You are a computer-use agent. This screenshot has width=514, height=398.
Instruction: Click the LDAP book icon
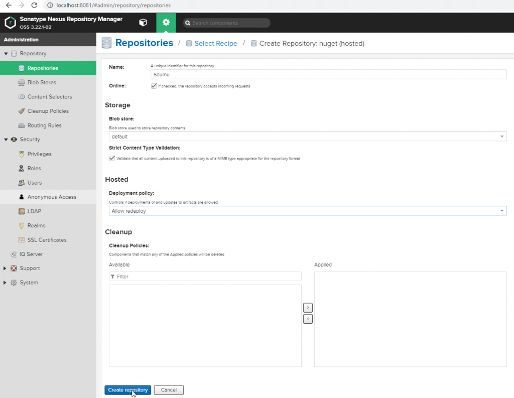[x=21, y=211]
